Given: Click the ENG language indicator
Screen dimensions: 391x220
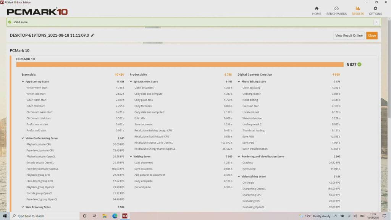Looking at the screenshot, I should click(x=362, y=216).
